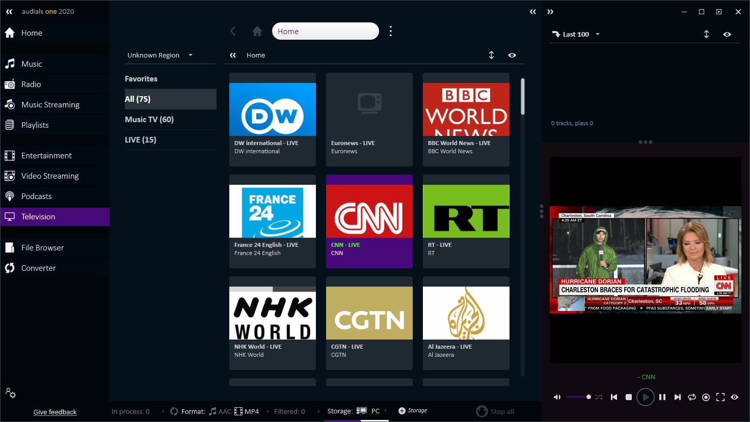Screen dimensions: 750x422
Task: Collapse the left navigation sidebar
Action: pos(9,11)
